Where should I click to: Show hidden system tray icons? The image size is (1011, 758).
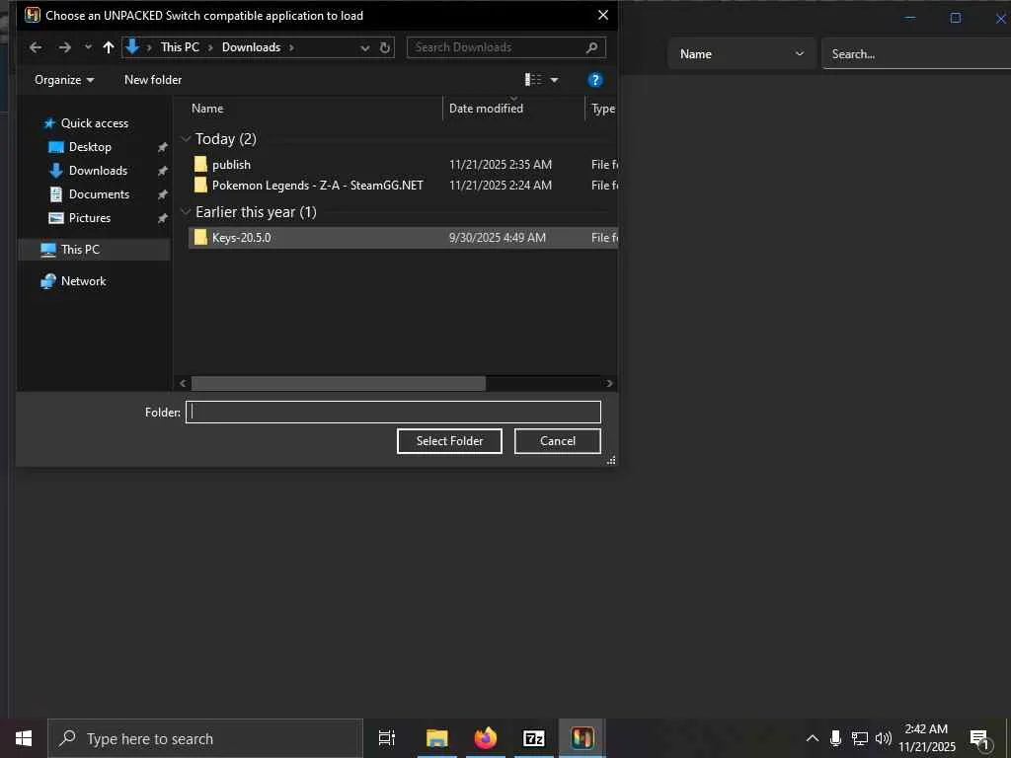point(813,738)
